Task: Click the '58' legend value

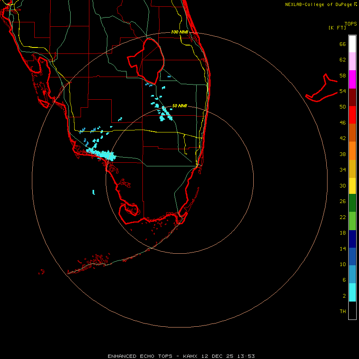Action: (x=343, y=75)
